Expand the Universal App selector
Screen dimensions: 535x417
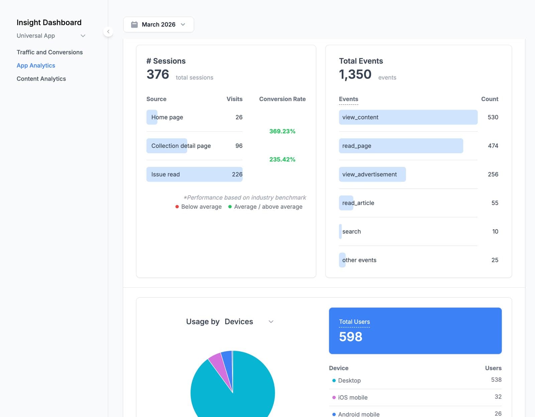click(51, 36)
